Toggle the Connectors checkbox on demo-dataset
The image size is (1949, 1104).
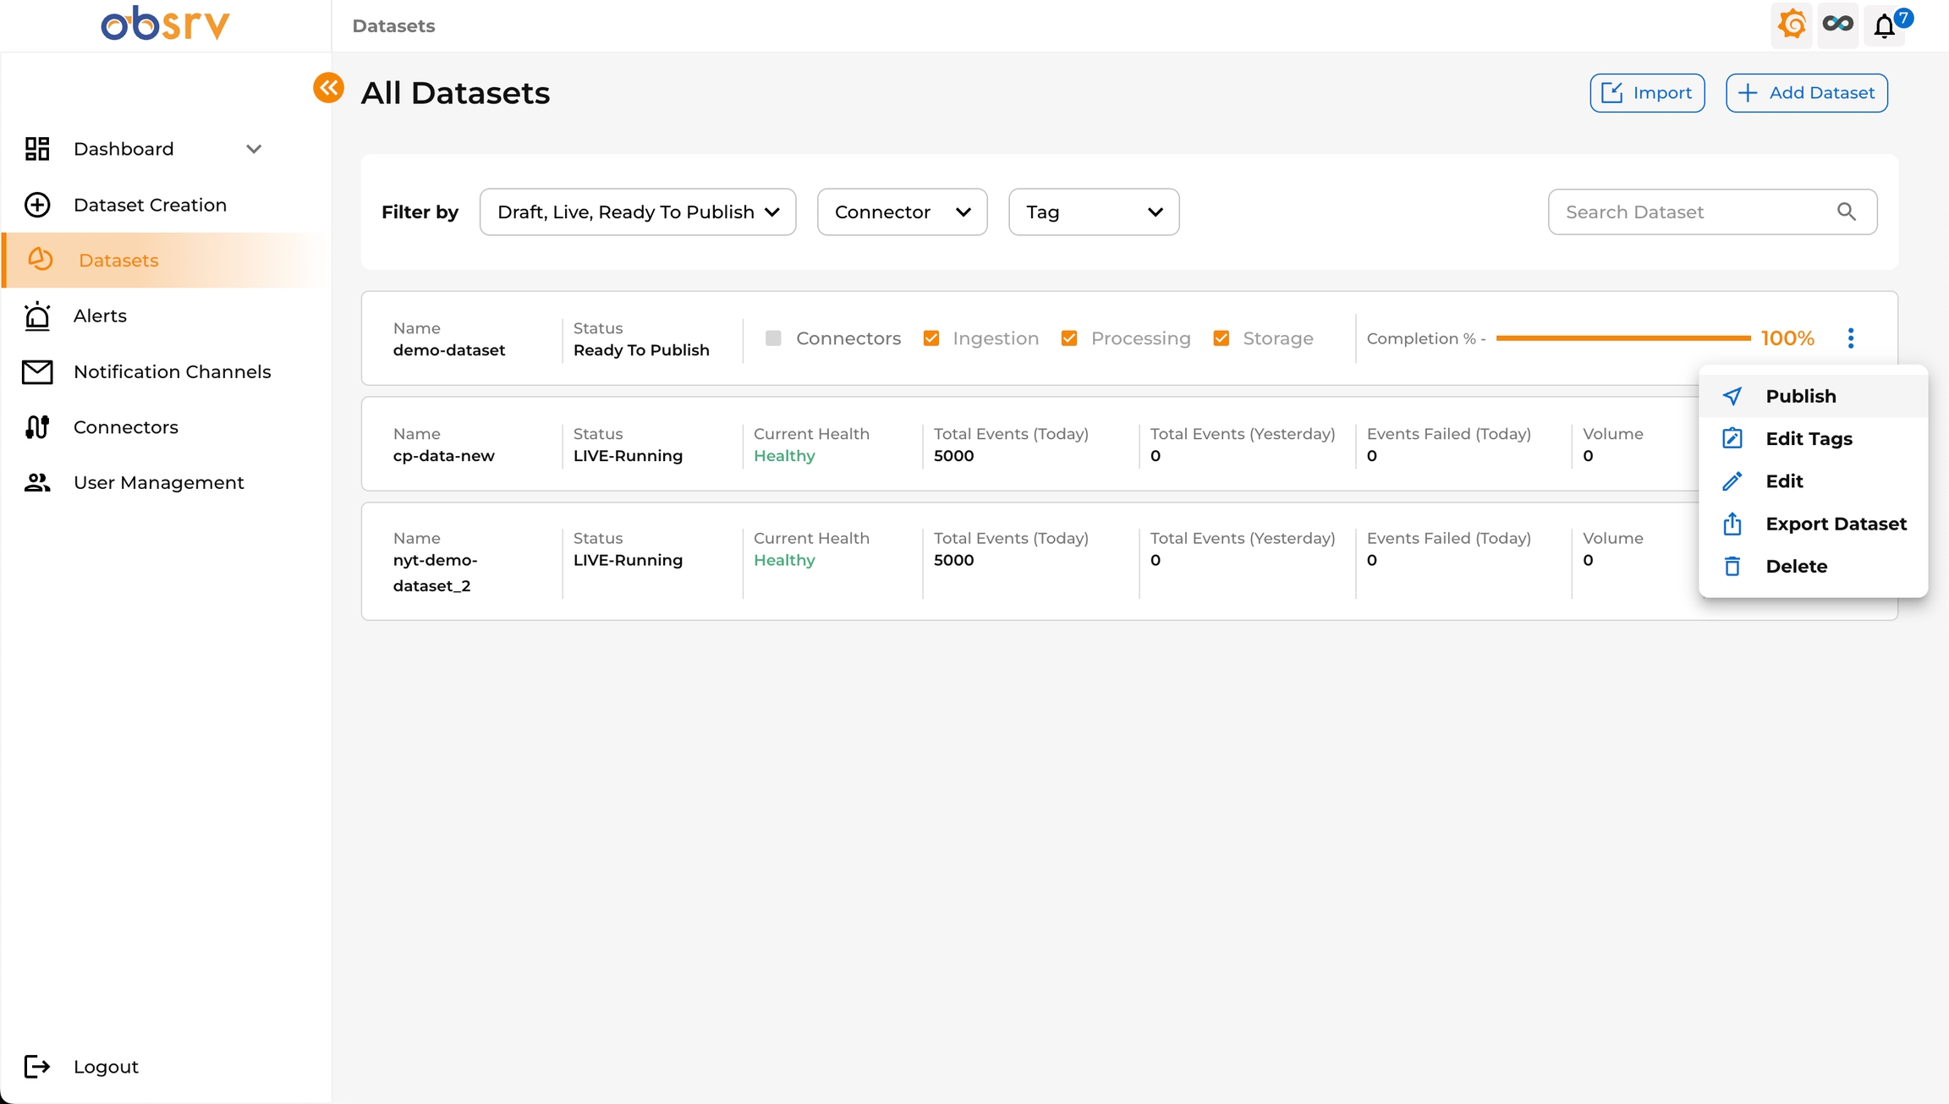(773, 338)
